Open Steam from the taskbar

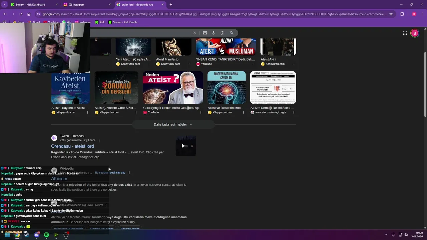pos(27,235)
